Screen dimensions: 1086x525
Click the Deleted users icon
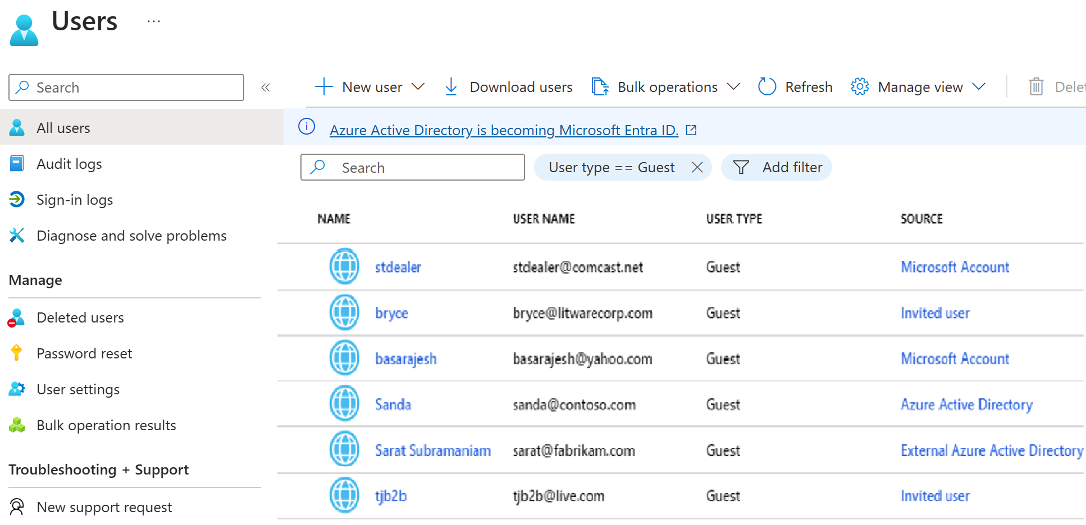coord(16,317)
